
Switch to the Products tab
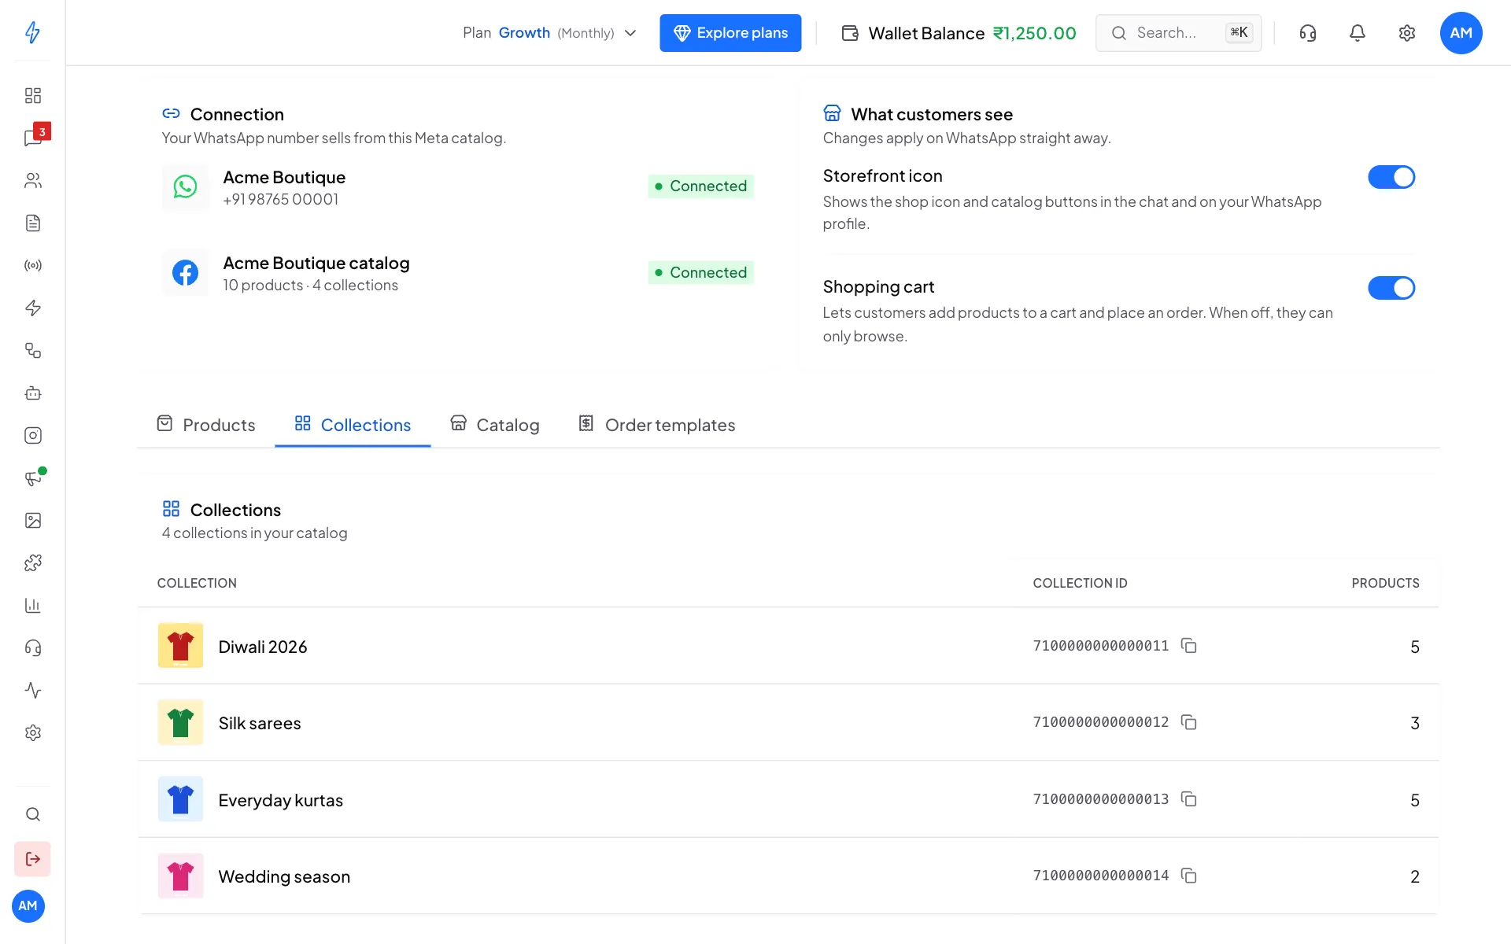tap(206, 425)
